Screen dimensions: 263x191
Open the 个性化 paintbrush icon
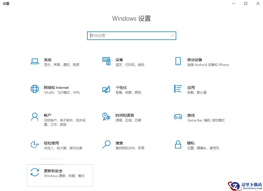(x=106, y=89)
